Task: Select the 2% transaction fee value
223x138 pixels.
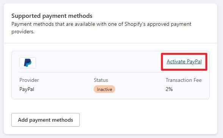Action: [169, 89]
